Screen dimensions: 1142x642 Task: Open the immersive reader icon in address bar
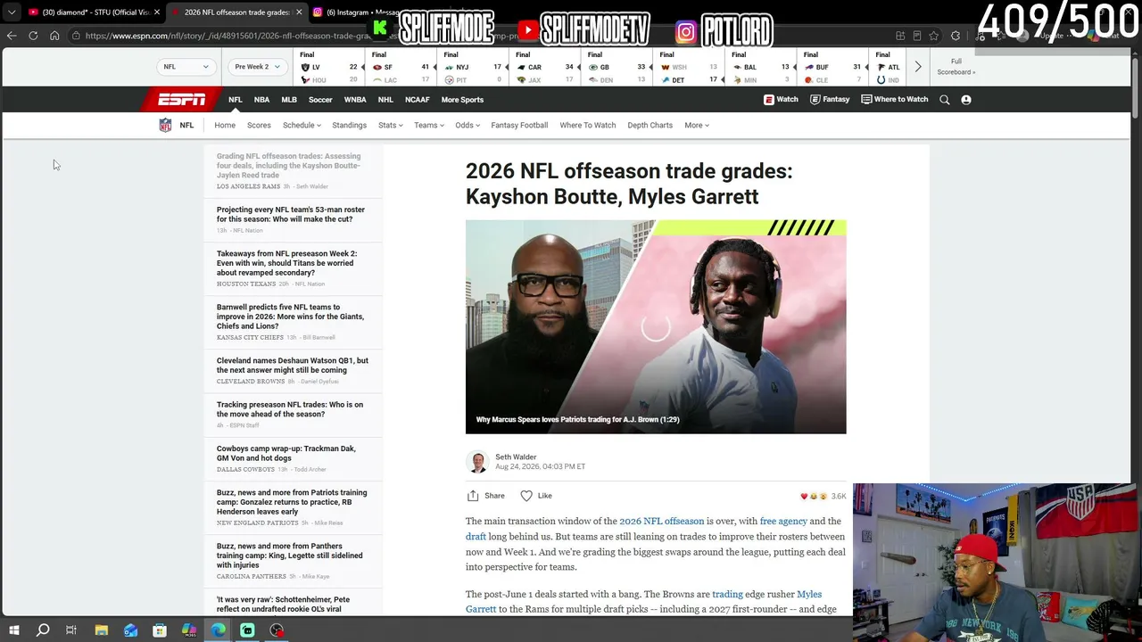click(x=917, y=36)
